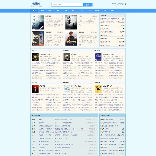Select the dark cover with golden light streak
This screenshot has width=156, height=156.
coord(35,57)
